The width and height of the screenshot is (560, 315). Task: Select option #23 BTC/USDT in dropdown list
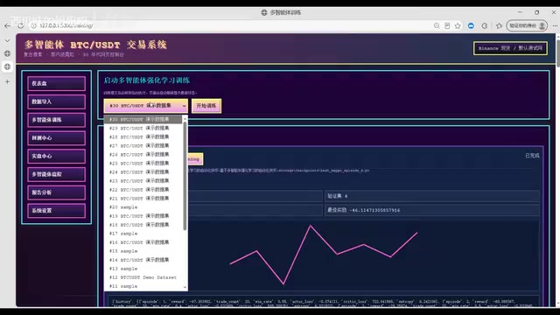[143, 181]
